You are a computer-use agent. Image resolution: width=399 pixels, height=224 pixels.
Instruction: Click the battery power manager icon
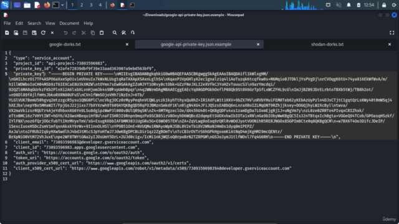pos(358,5)
